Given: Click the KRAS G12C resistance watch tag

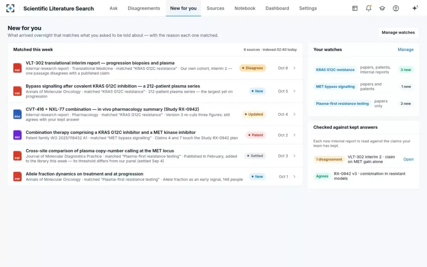Looking at the screenshot, I should (x=335, y=70).
